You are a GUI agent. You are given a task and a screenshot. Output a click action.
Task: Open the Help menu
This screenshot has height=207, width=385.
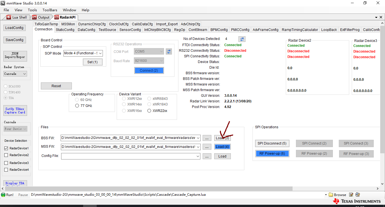pyautogui.click(x=85, y=10)
